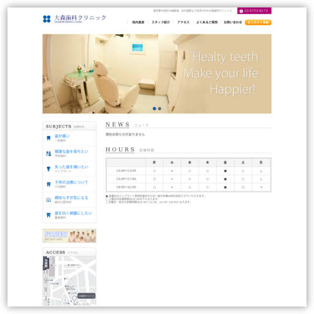314x314 pixels.
Task: Click the access map image
Action: click(69, 281)
